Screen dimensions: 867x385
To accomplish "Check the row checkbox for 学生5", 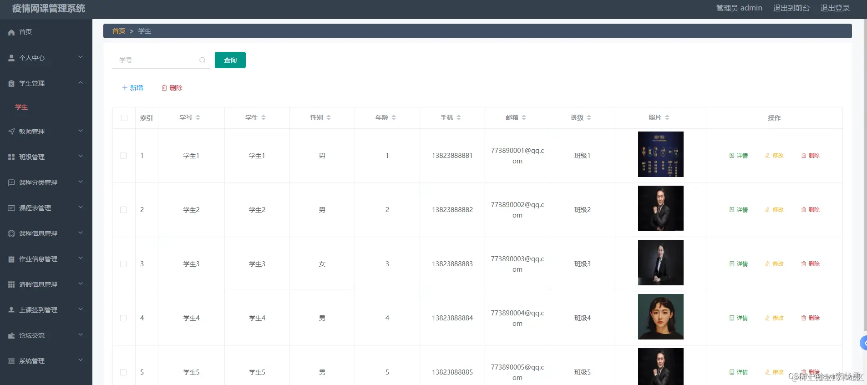I will pyautogui.click(x=123, y=372).
